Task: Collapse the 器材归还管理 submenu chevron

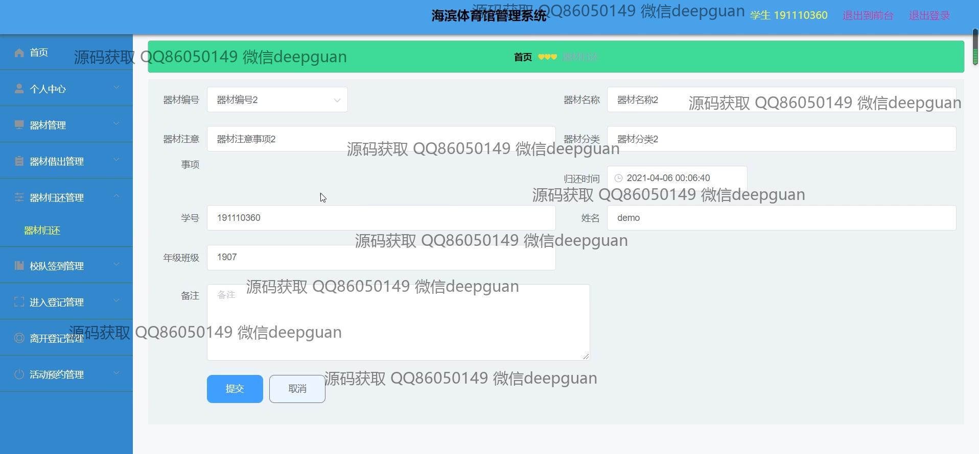Action: pos(116,196)
